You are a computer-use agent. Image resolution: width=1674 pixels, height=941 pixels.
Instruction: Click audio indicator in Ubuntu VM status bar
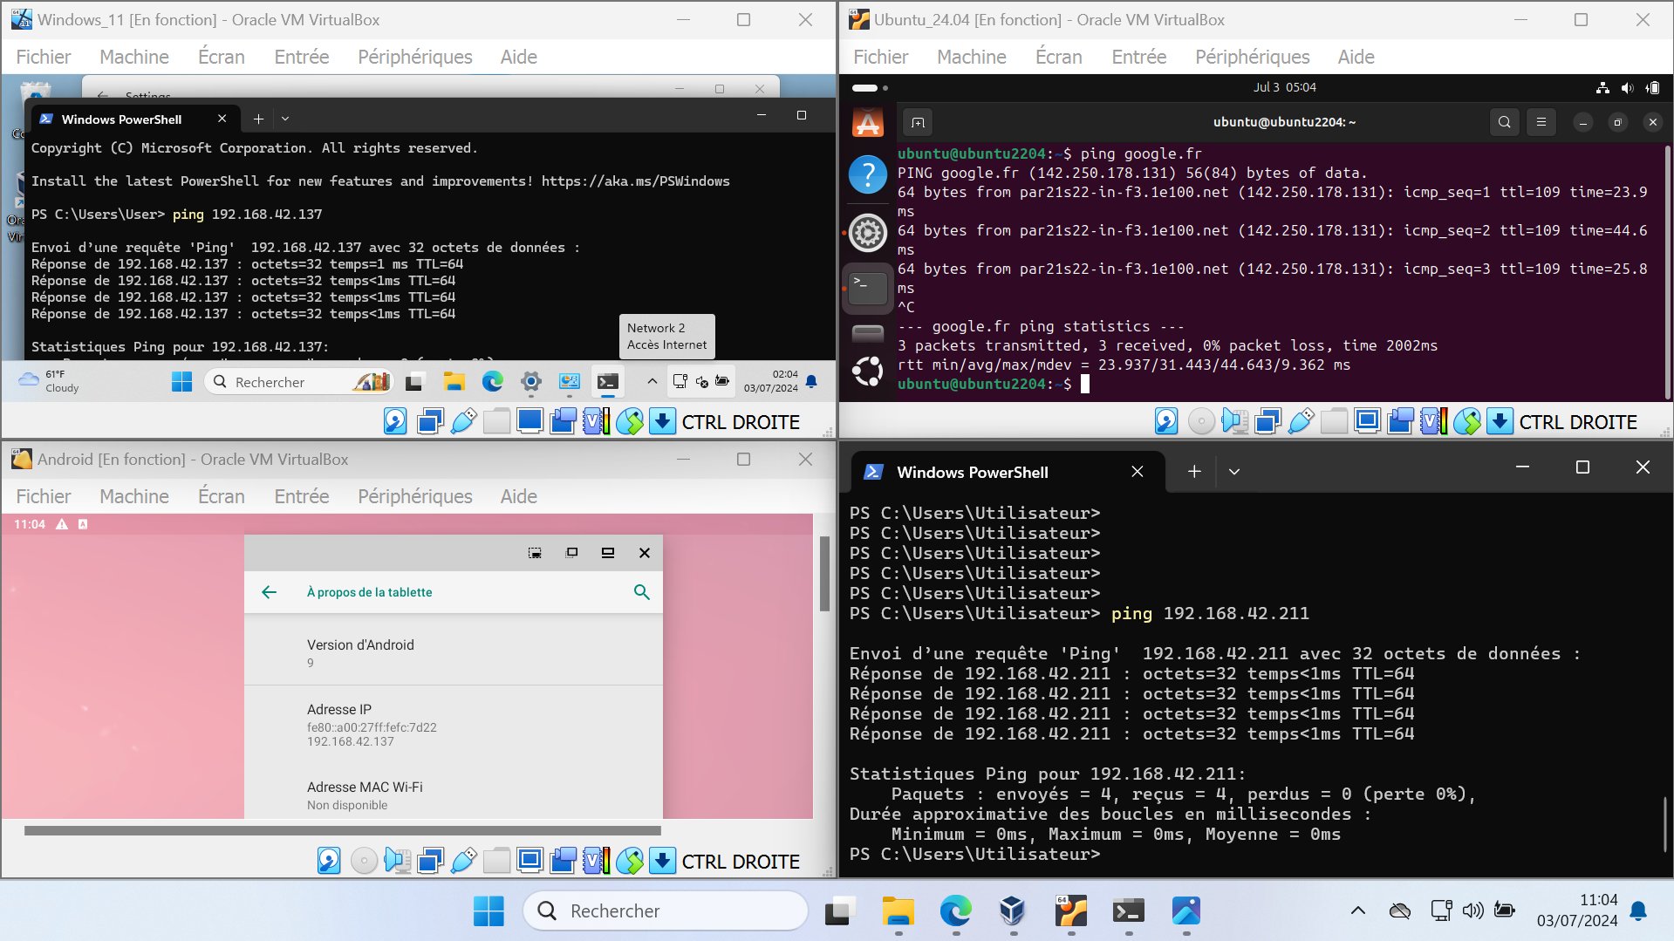[x=1234, y=421]
